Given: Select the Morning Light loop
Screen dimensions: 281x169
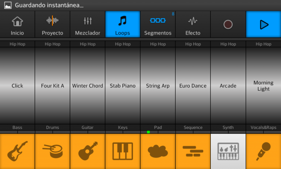Looking at the screenshot, I should click(263, 86).
